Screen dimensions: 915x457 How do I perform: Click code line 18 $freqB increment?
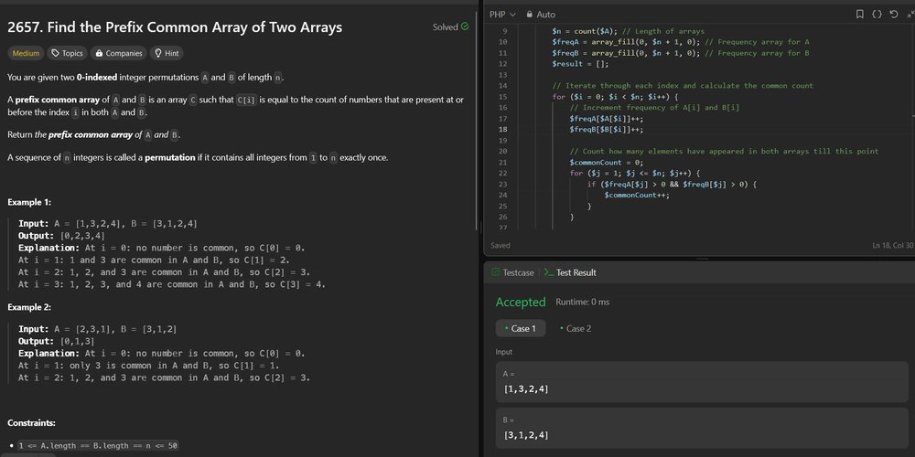pyautogui.click(x=607, y=130)
